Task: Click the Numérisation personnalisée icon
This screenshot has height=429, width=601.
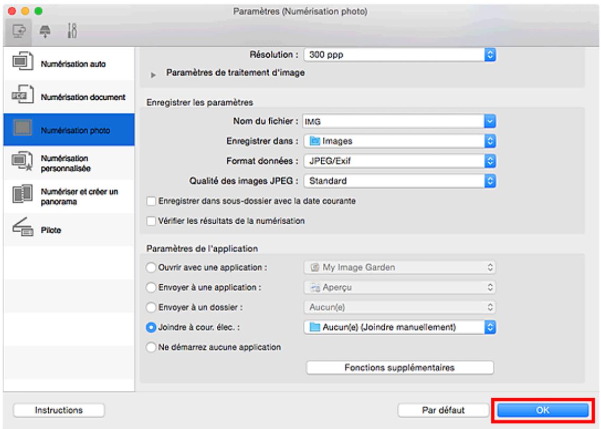Action: pyautogui.click(x=22, y=161)
